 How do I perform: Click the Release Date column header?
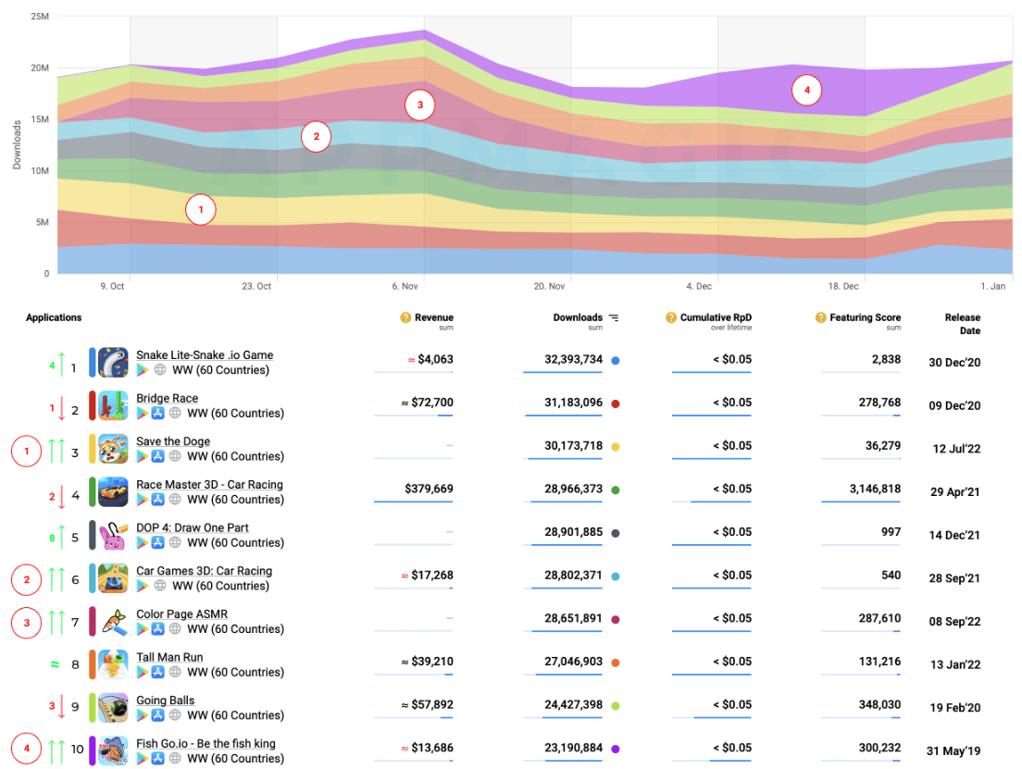pos(962,324)
